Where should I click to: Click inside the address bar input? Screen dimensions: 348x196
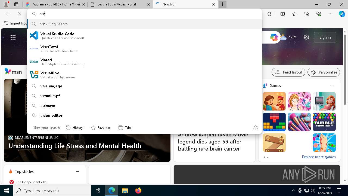[144, 14]
